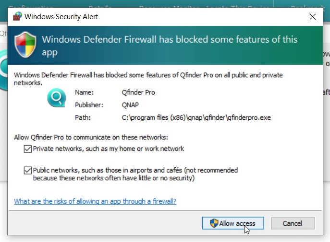Click the QNAP publisher value
The height and width of the screenshot is (242, 330).
point(131,104)
